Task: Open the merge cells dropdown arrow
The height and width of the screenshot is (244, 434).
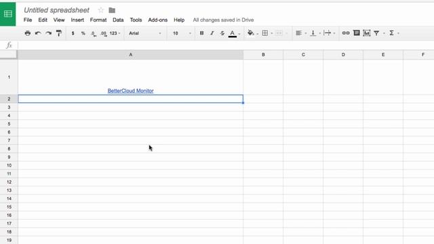Action: tap(286, 33)
